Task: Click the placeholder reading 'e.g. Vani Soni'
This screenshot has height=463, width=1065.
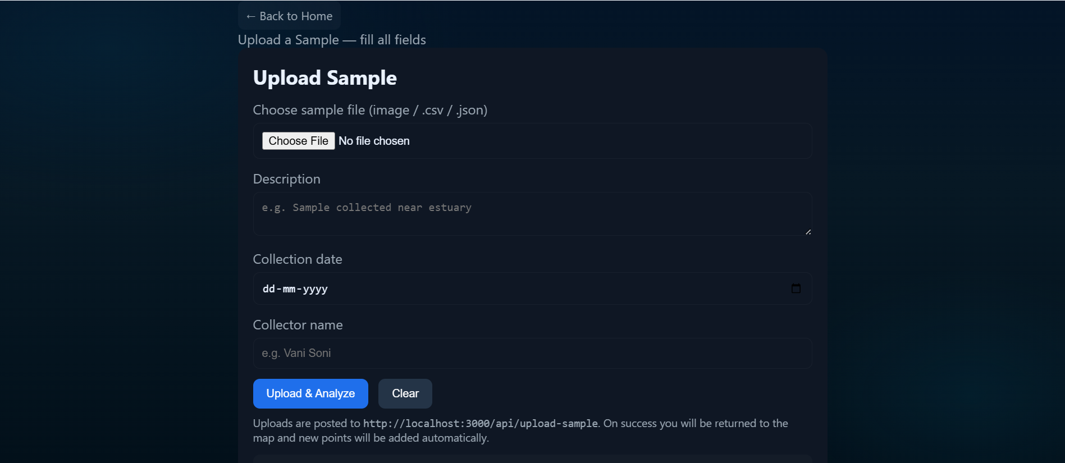Action: 296,353
